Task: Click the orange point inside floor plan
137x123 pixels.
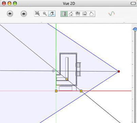Action: 67,79
